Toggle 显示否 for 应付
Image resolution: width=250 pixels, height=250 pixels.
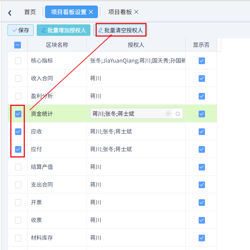click(x=202, y=149)
